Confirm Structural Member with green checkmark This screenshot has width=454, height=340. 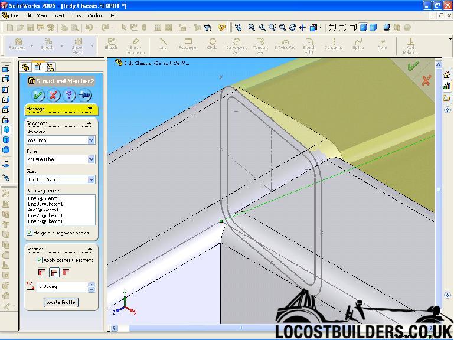pyautogui.click(x=38, y=95)
